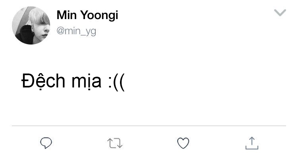Screen dimensions: 298x159
Task: Like the tweet with the heart icon
Action: (x=183, y=143)
